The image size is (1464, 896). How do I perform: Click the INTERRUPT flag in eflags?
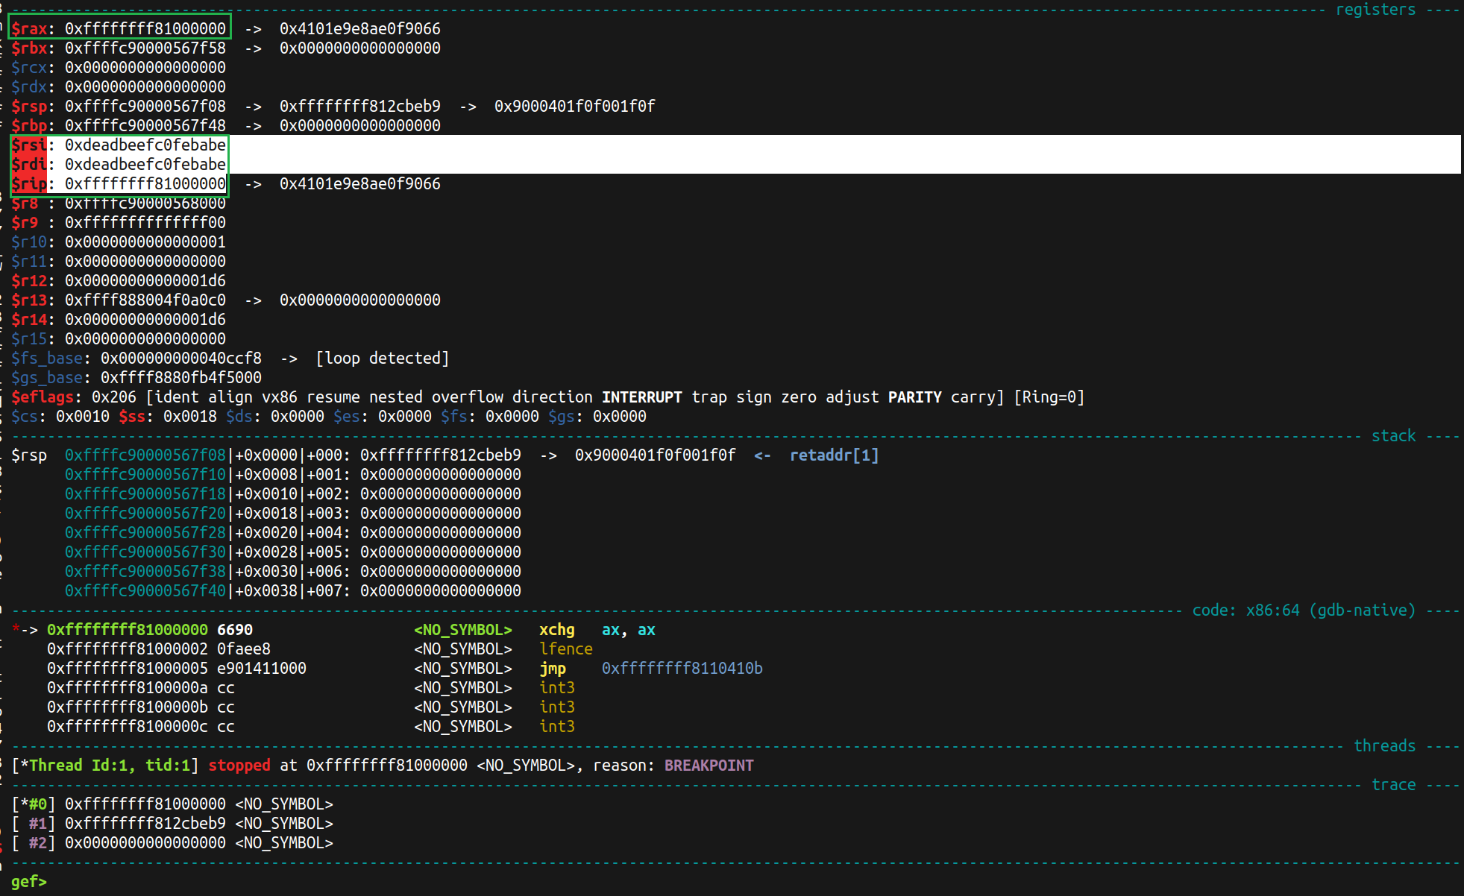pos(641,397)
